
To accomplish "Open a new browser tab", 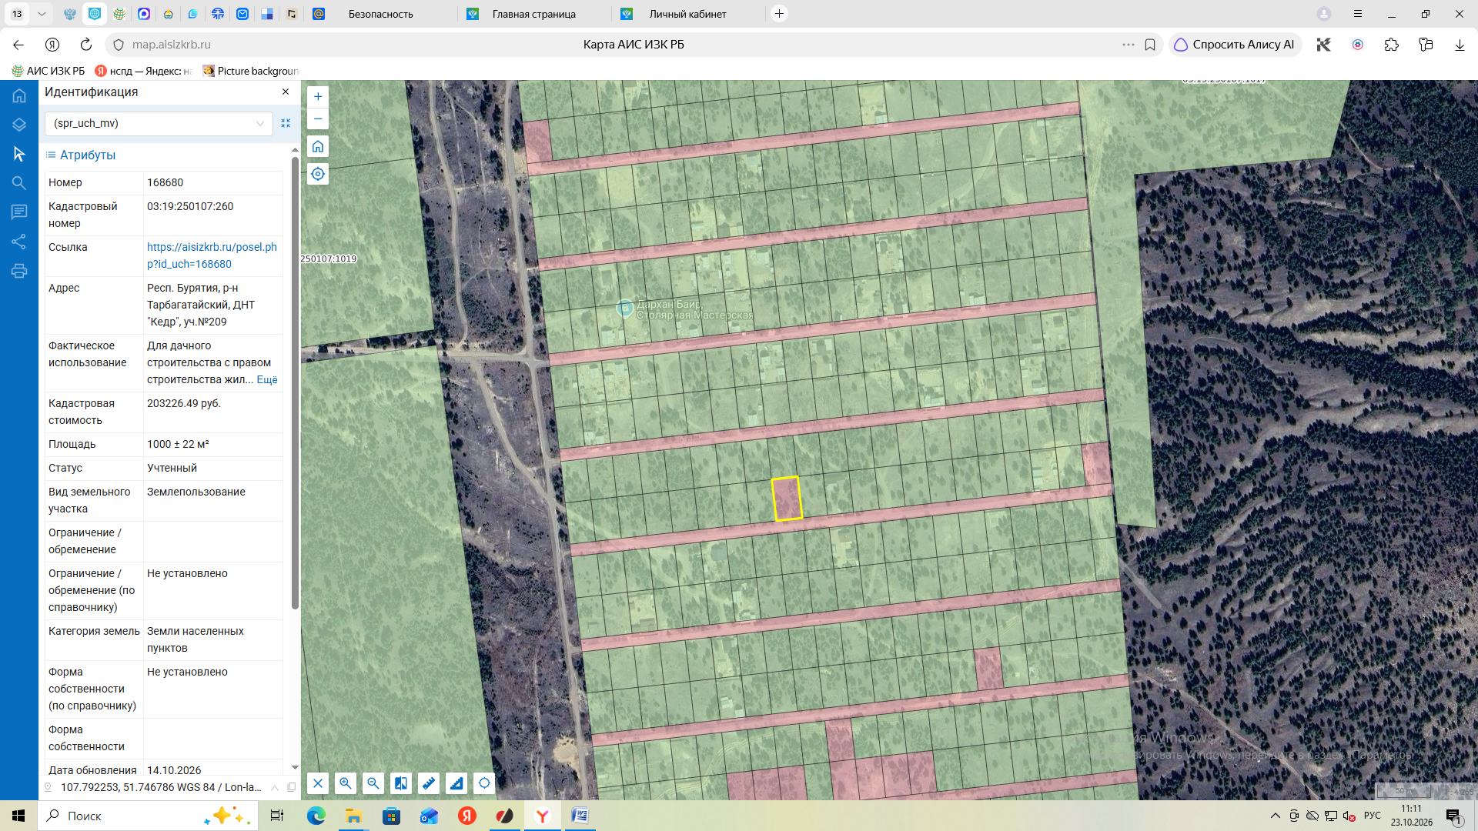I will pos(779,14).
